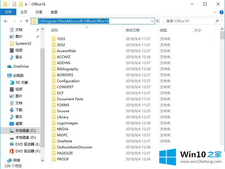Click the PAGESIZE folder name
The height and width of the screenshot is (169, 225).
65,153
